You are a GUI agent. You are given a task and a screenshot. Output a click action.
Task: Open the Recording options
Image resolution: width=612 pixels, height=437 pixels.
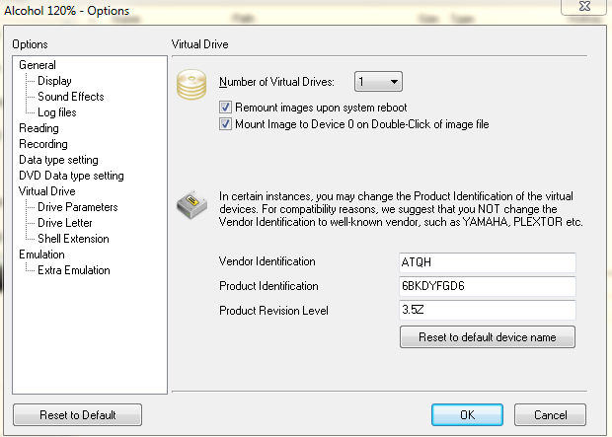click(x=43, y=144)
